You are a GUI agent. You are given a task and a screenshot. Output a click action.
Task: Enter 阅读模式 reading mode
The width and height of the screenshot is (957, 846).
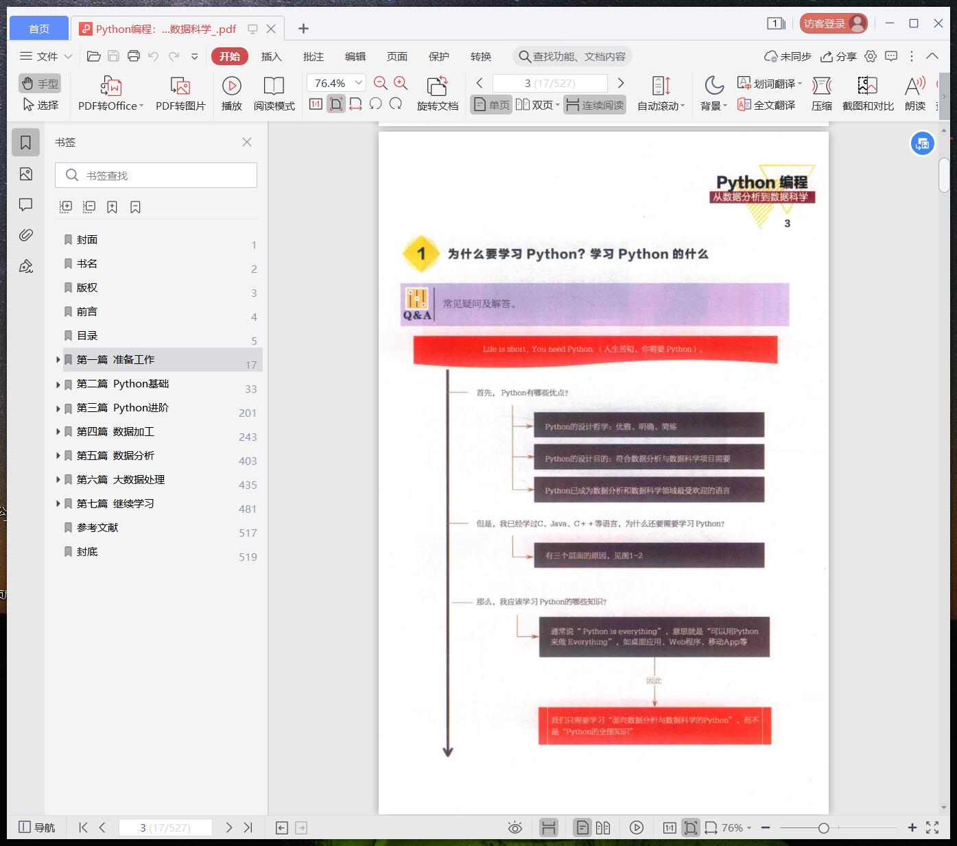coord(274,93)
